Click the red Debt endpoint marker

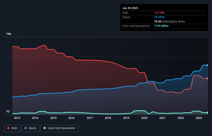tap(208, 78)
